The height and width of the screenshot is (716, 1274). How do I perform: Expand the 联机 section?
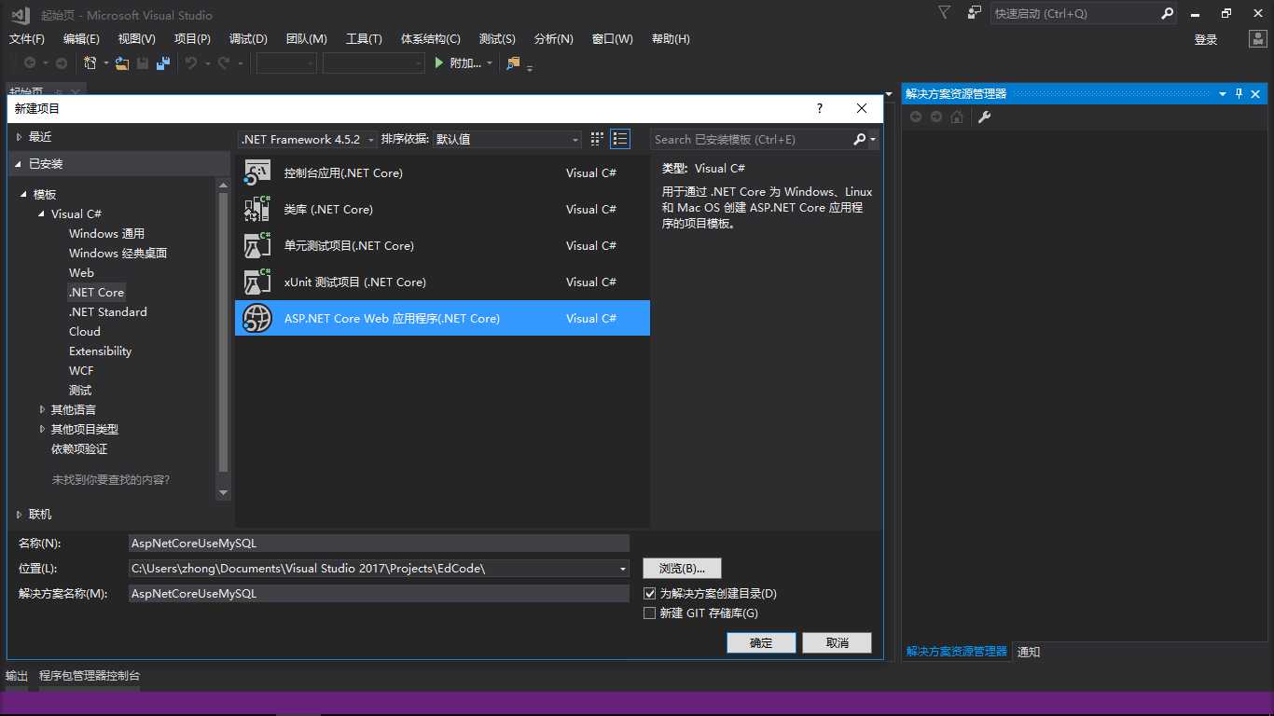[x=19, y=514]
